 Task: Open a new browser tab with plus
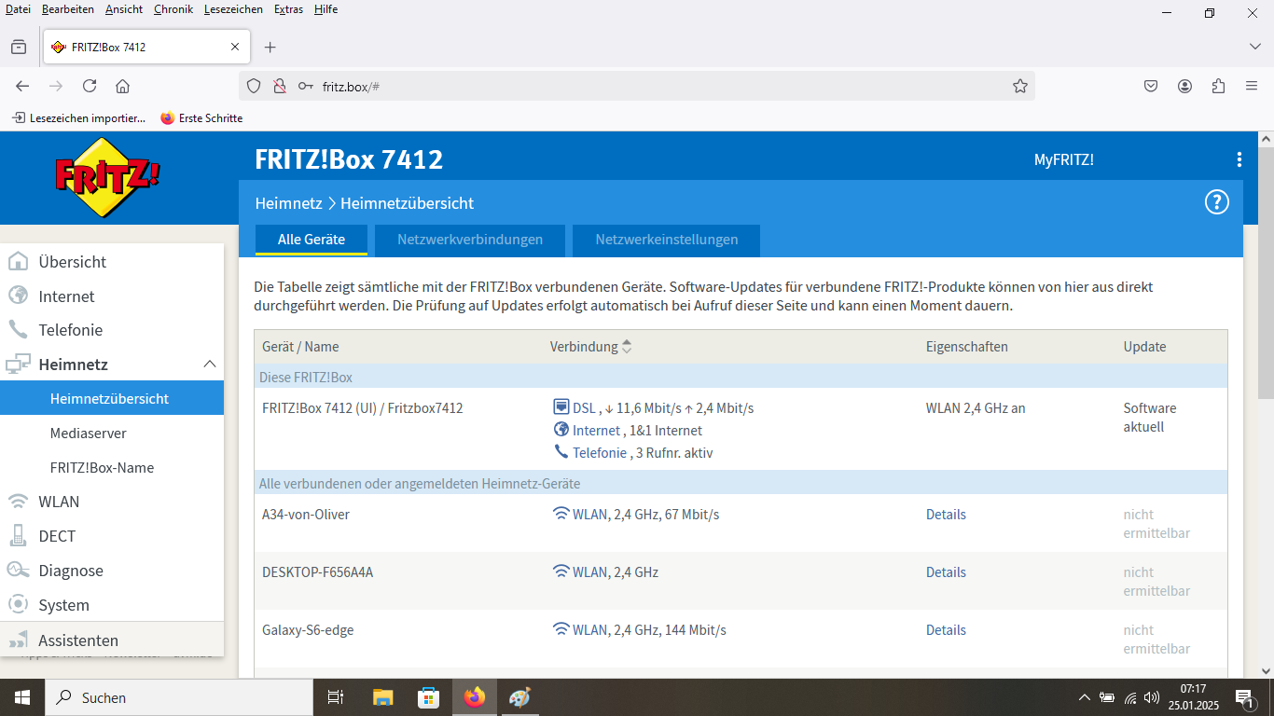coord(270,47)
